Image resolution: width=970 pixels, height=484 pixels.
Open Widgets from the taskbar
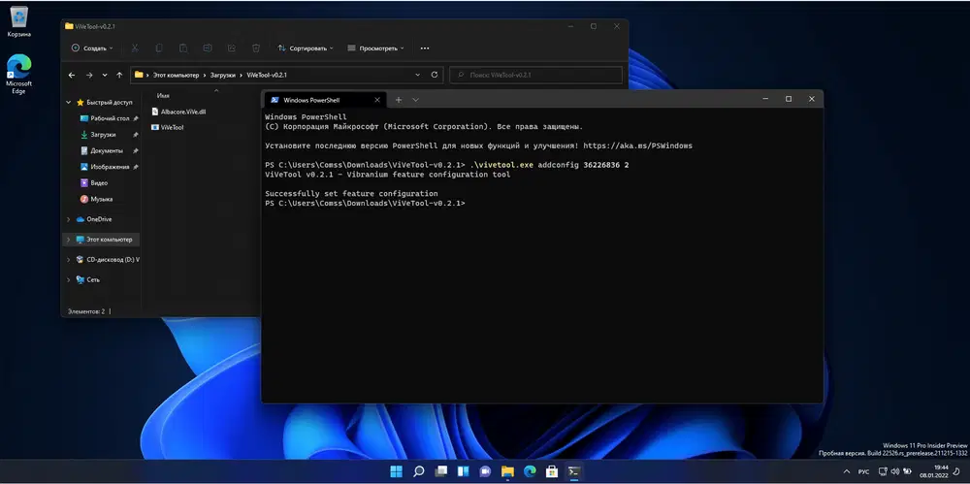464,471
